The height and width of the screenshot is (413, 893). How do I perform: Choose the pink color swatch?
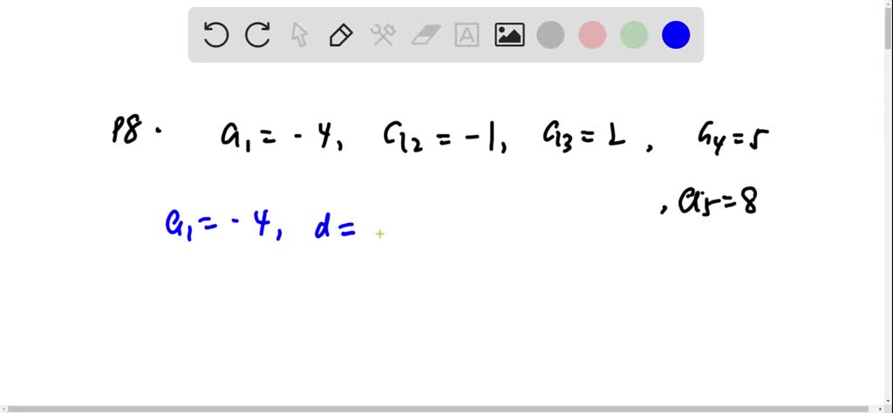pyautogui.click(x=592, y=35)
